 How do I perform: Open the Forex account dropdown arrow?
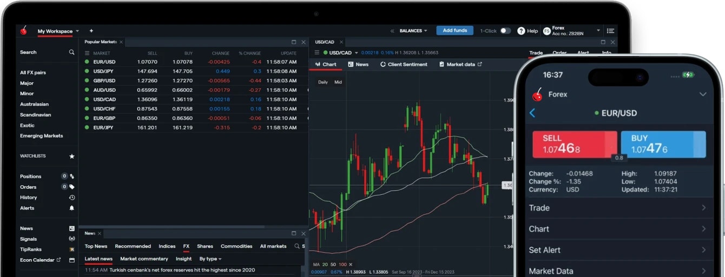click(598, 31)
